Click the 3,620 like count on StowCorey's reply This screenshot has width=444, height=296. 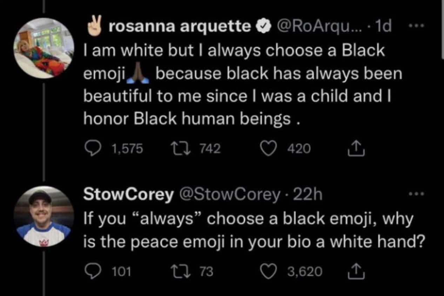click(305, 271)
